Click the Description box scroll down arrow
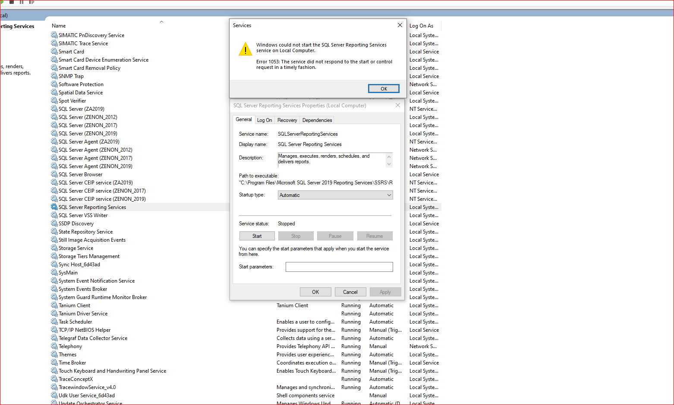 [389, 164]
